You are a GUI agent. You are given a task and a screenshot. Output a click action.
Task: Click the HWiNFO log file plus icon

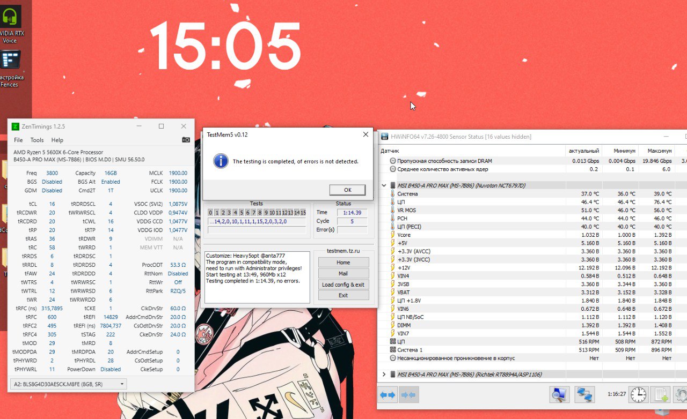[x=660, y=395]
